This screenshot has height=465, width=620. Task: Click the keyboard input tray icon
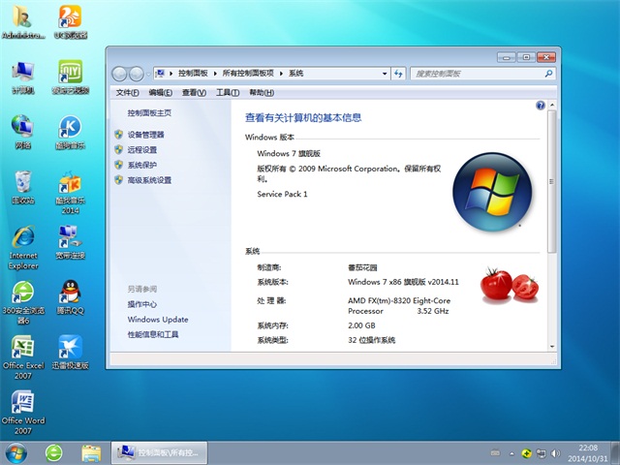(495, 452)
